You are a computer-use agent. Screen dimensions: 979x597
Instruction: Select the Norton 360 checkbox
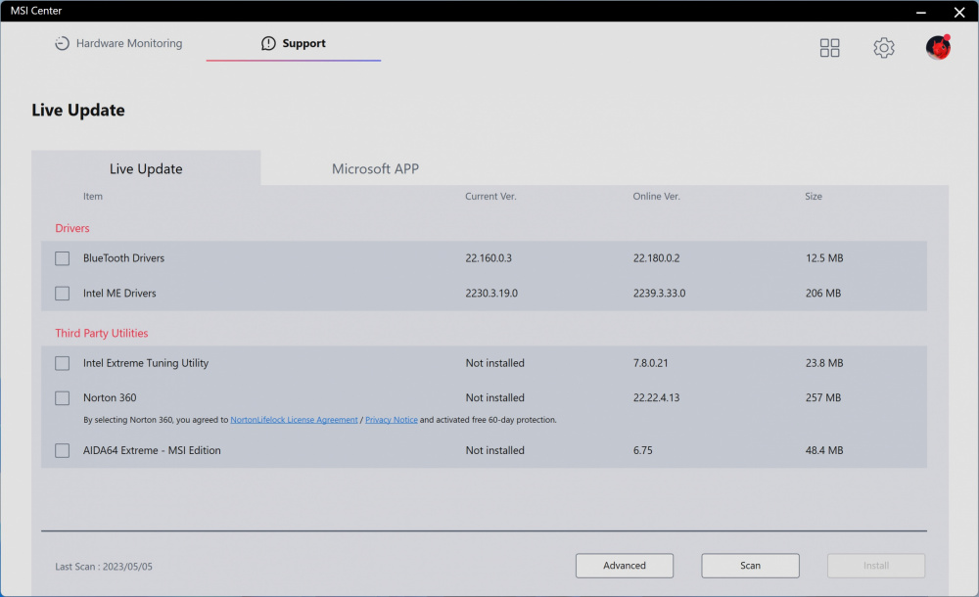pyautogui.click(x=62, y=398)
